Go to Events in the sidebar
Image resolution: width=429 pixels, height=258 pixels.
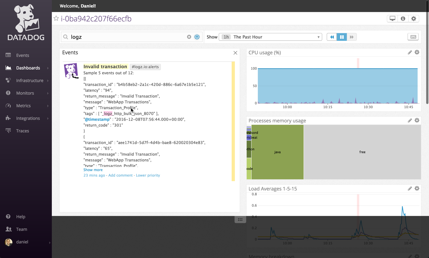(22, 55)
